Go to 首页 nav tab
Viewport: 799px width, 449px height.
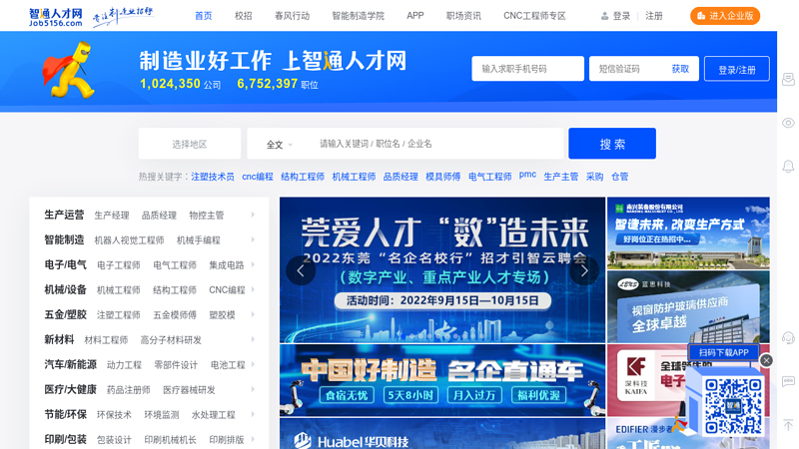click(x=204, y=16)
